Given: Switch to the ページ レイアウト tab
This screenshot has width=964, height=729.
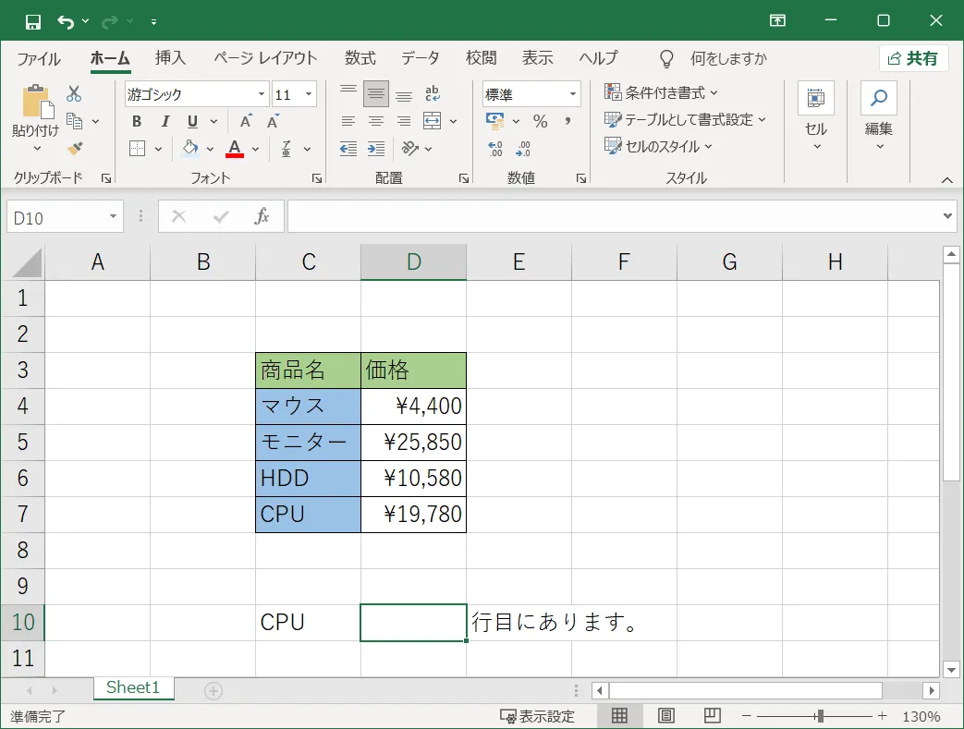Looking at the screenshot, I should click(265, 58).
